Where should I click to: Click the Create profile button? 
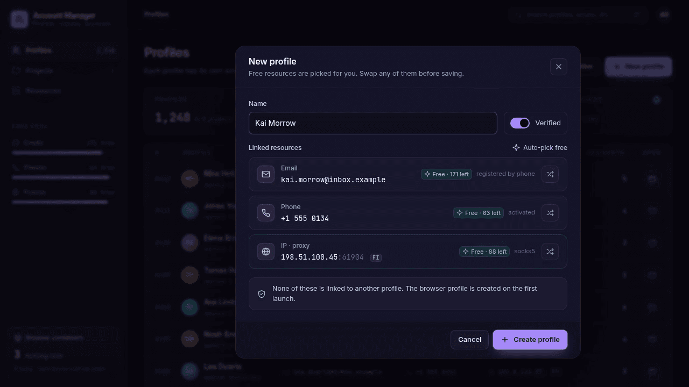[530, 340]
